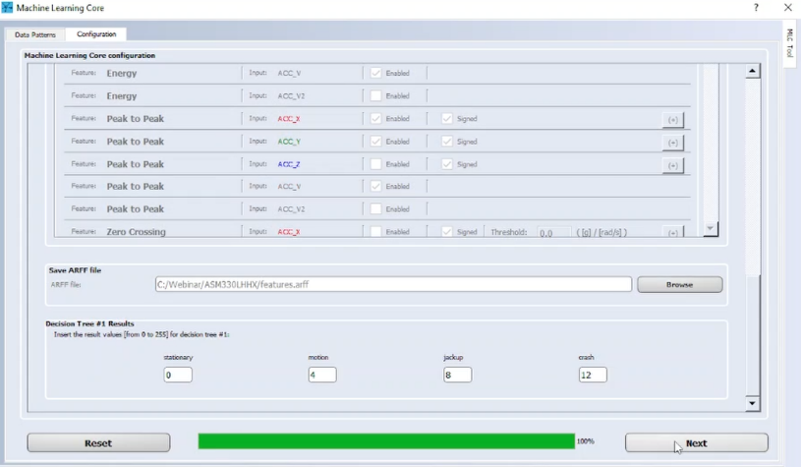Image resolution: width=801 pixels, height=467 pixels.
Task: Enable Peak to Peak ACC_V2 feature
Action: [376, 209]
